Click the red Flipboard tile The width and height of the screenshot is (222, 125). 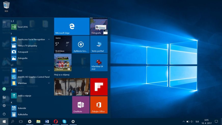[99, 87]
